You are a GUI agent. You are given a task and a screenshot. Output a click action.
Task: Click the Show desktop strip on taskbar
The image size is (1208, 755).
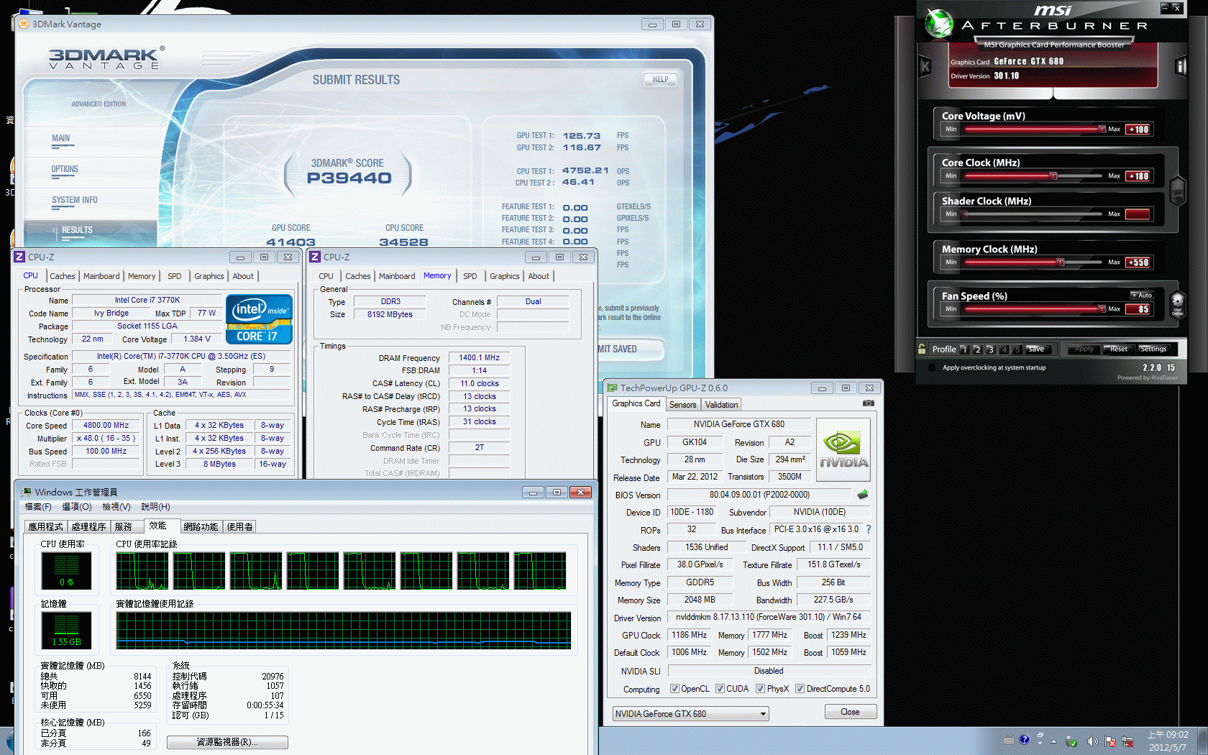coord(1203,741)
